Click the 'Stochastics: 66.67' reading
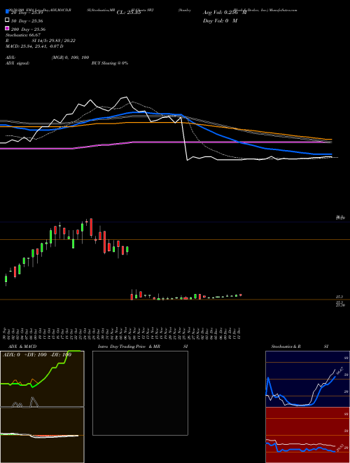Image resolution: width=350 pixels, height=463 pixels. pyautogui.click(x=23, y=35)
